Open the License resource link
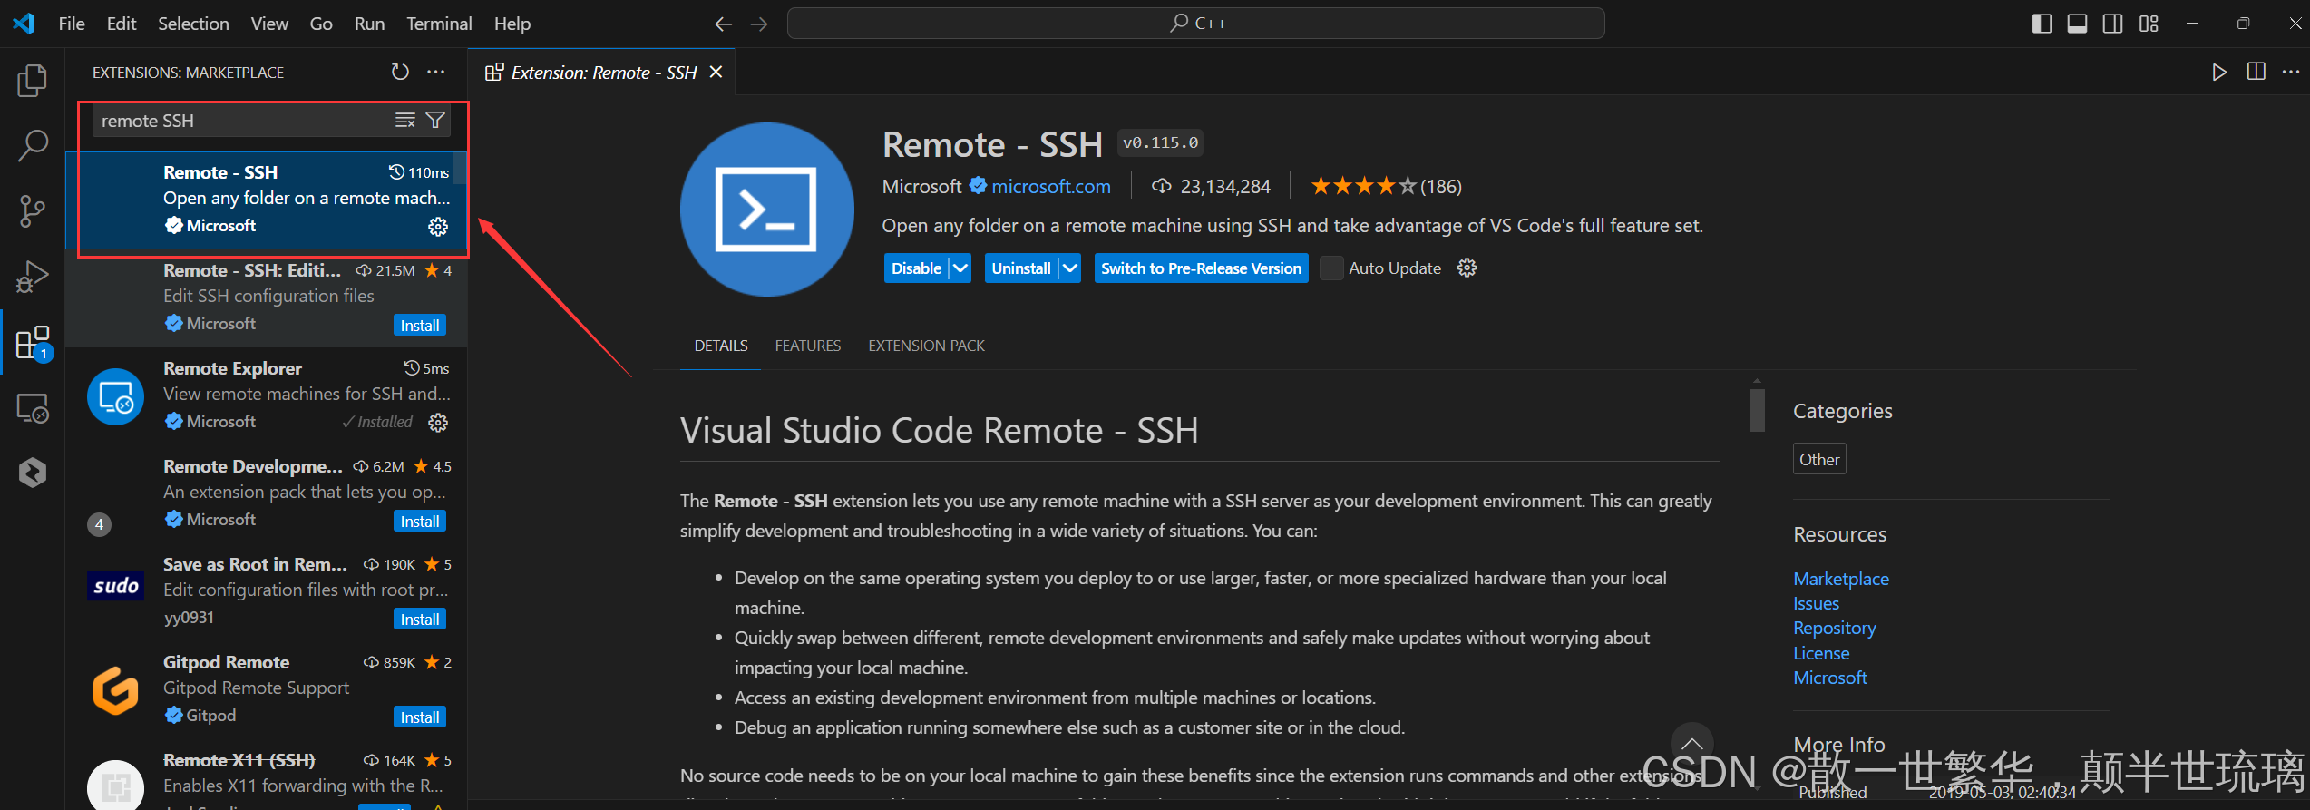 (1820, 653)
